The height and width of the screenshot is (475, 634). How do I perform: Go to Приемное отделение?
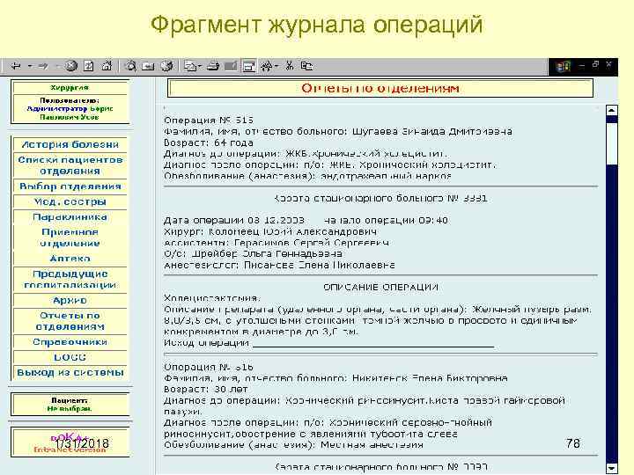[x=70, y=237]
